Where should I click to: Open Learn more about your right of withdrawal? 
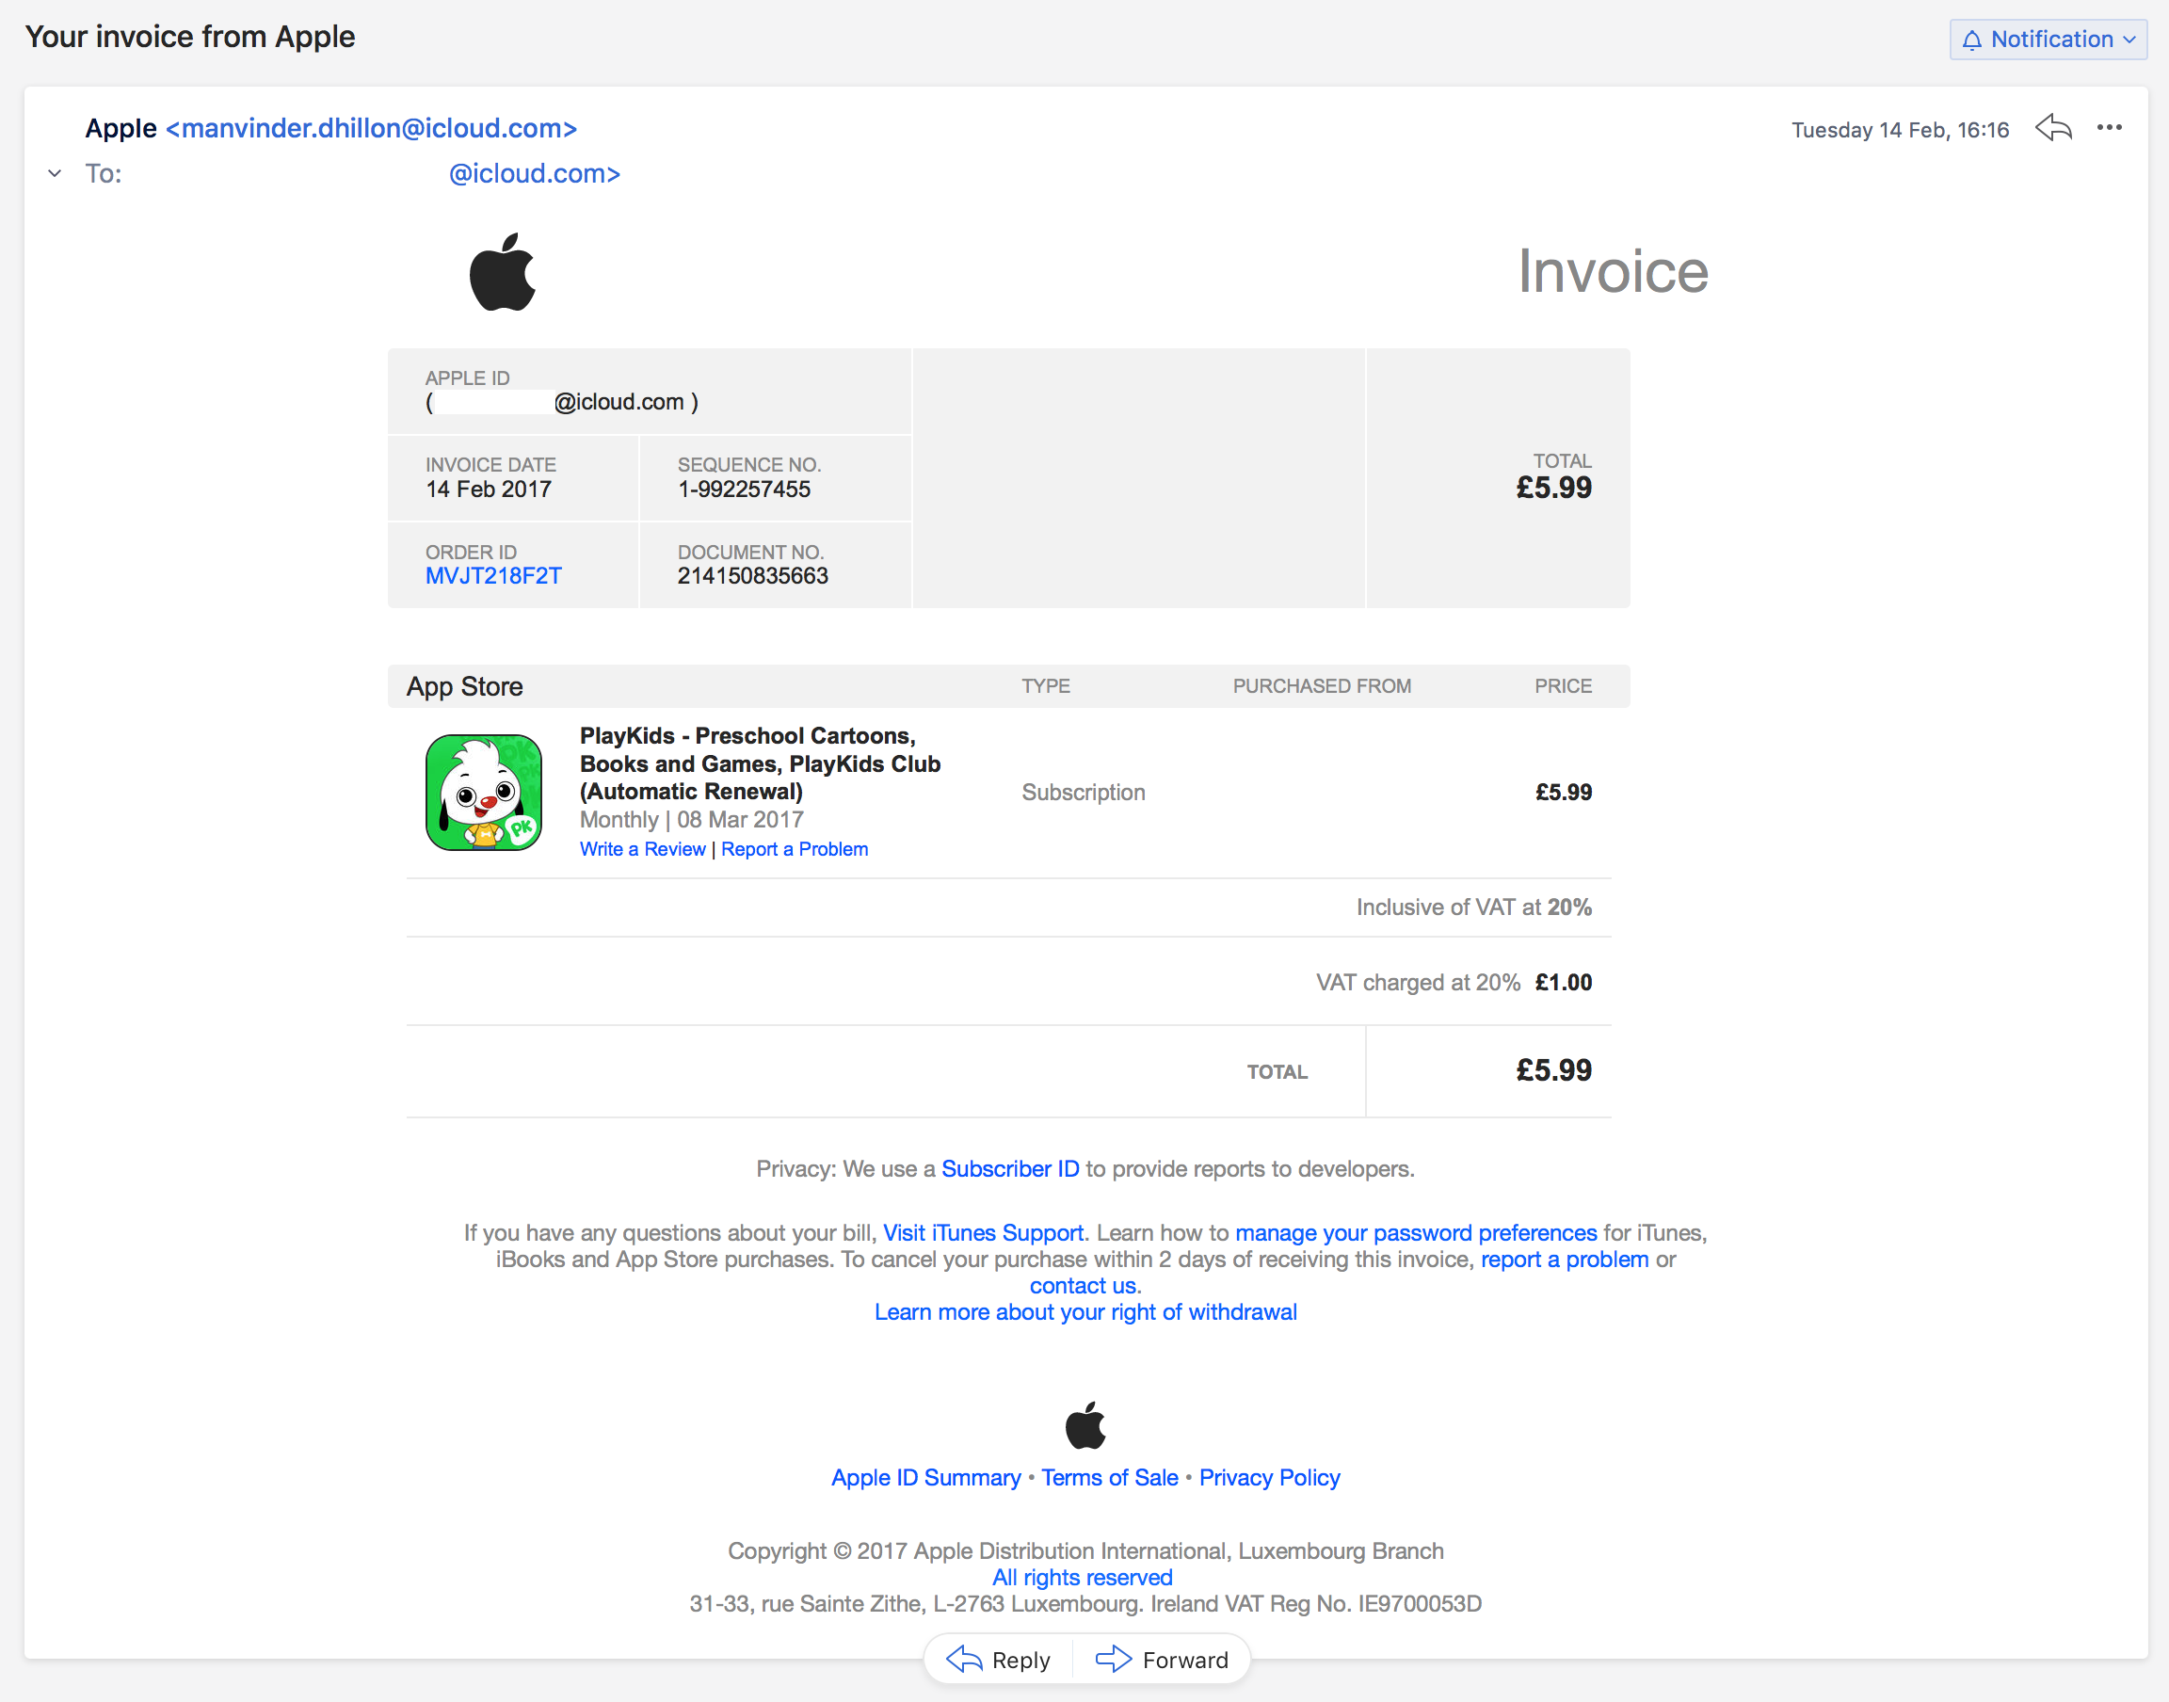(x=1086, y=1312)
